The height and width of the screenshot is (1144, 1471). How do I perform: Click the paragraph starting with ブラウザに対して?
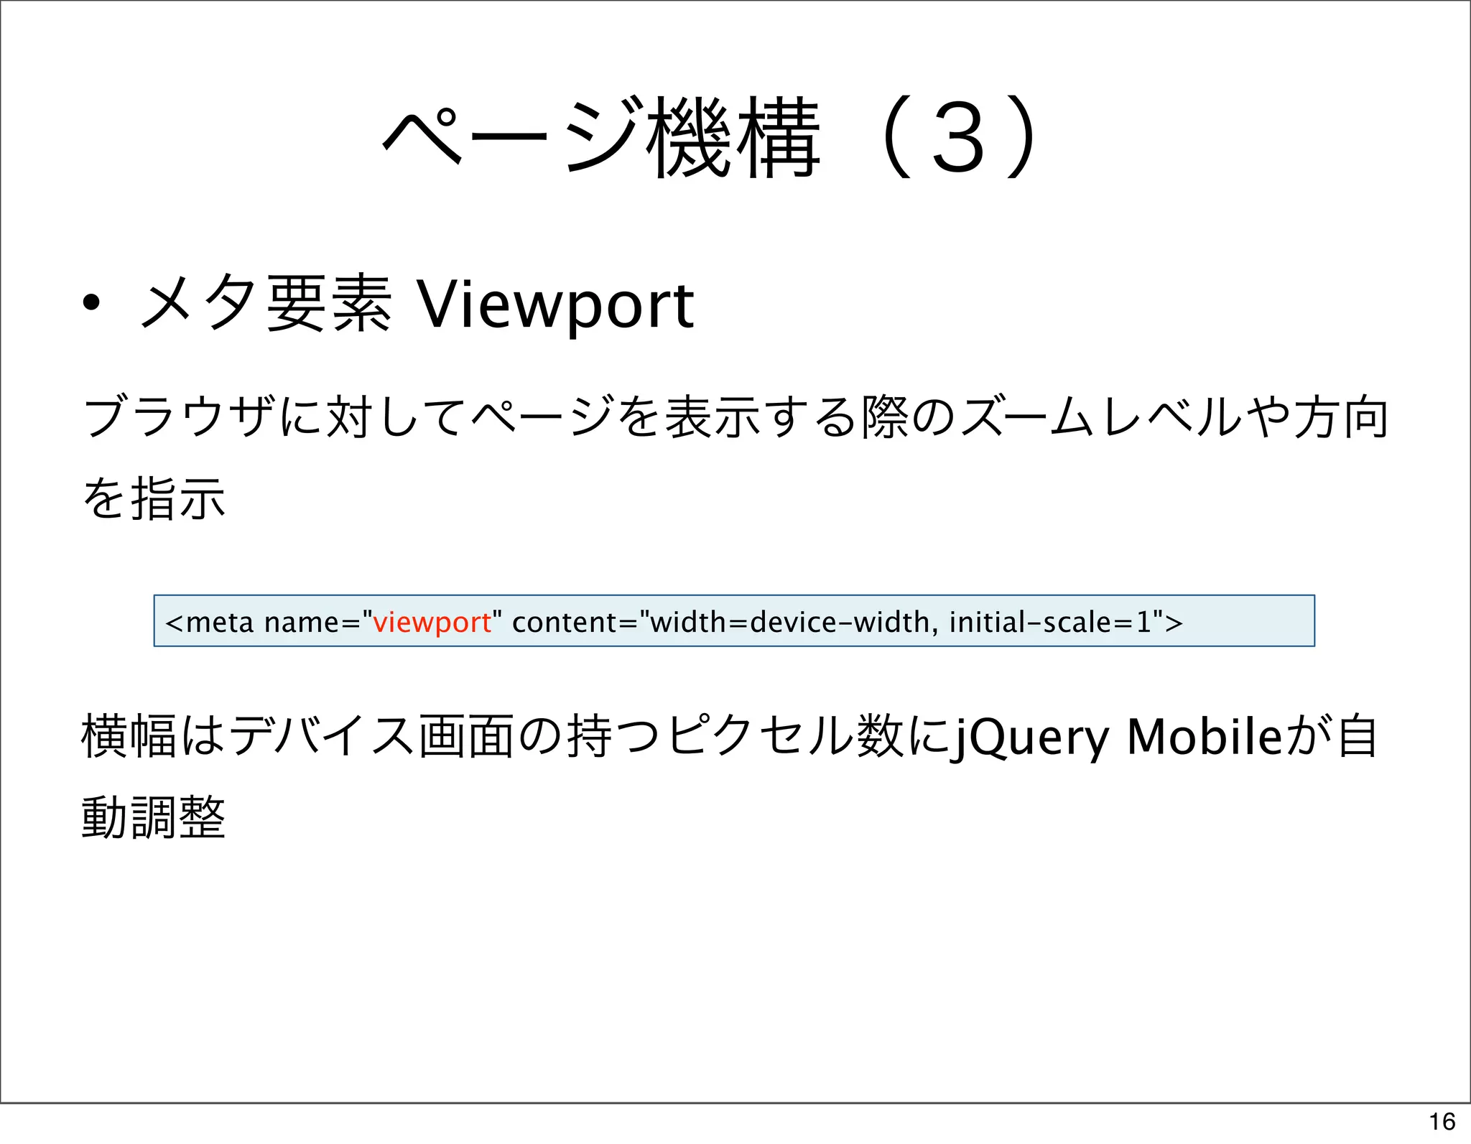coord(735,457)
